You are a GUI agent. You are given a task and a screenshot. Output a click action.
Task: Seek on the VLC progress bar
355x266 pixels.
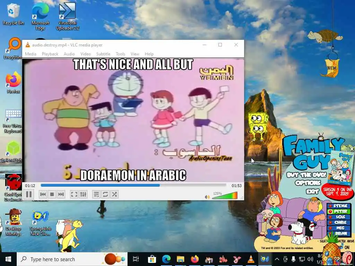[x=133, y=185]
